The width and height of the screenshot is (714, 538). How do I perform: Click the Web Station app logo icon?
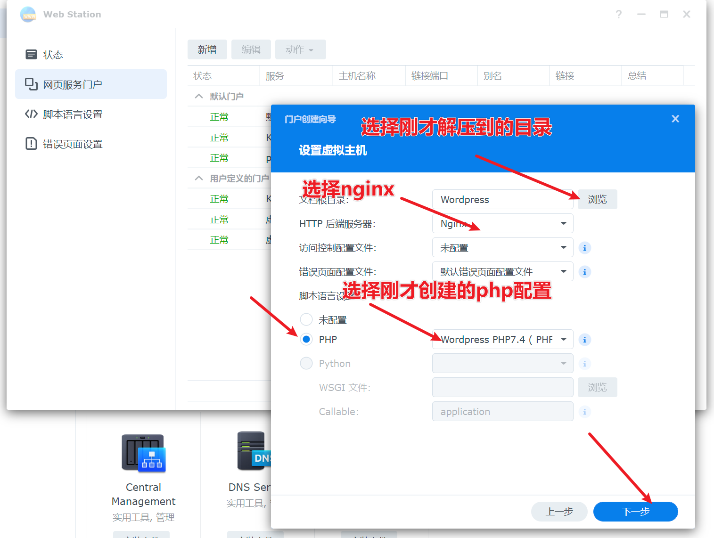pyautogui.click(x=28, y=15)
